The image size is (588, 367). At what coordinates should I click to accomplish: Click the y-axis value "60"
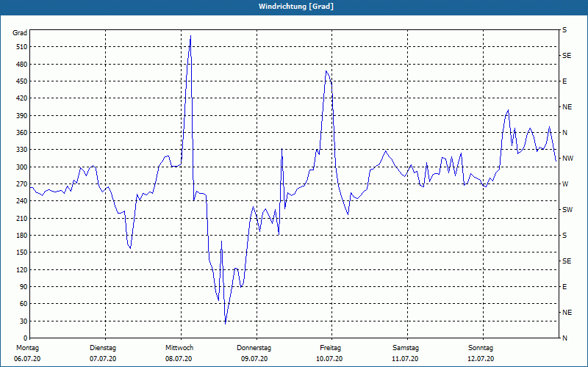(22, 304)
